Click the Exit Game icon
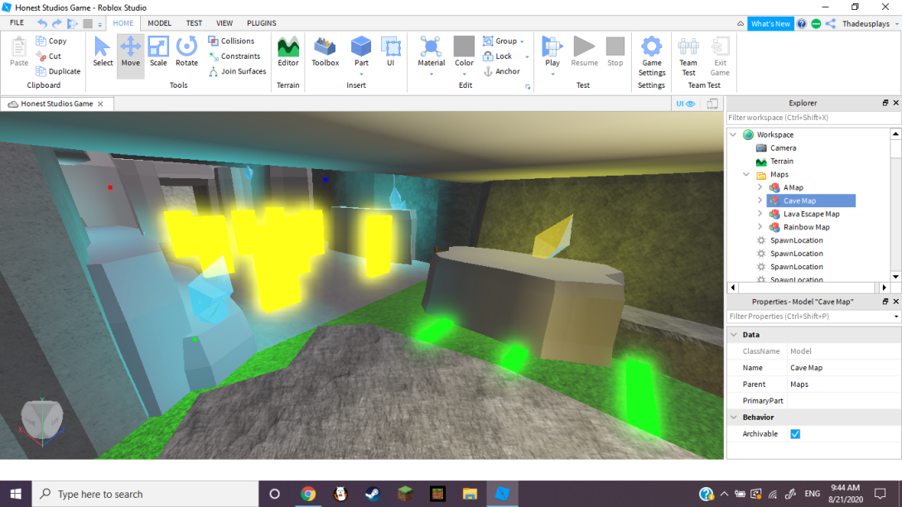This screenshot has width=902, height=507. tap(720, 56)
